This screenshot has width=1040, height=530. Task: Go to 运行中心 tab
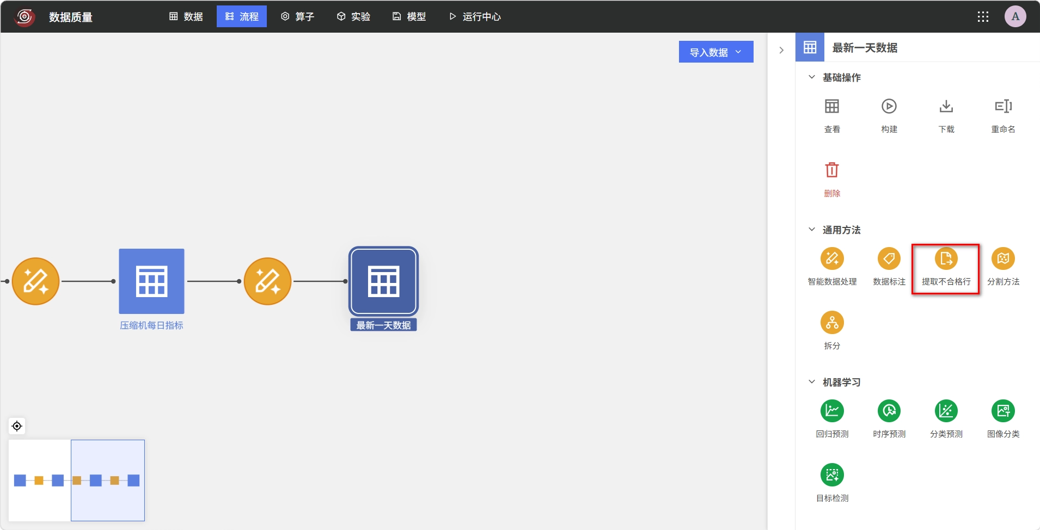tap(475, 17)
